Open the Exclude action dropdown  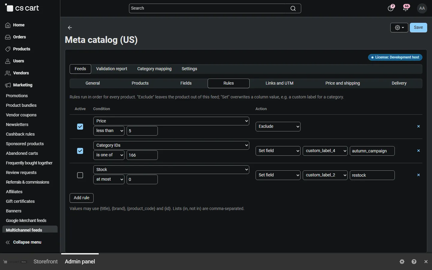pos(278,127)
